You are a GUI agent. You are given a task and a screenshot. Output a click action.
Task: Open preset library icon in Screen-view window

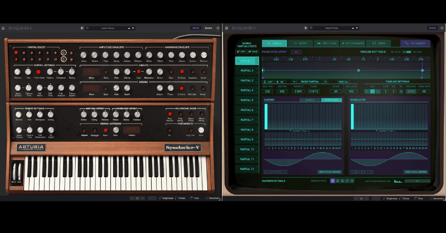[306, 28]
